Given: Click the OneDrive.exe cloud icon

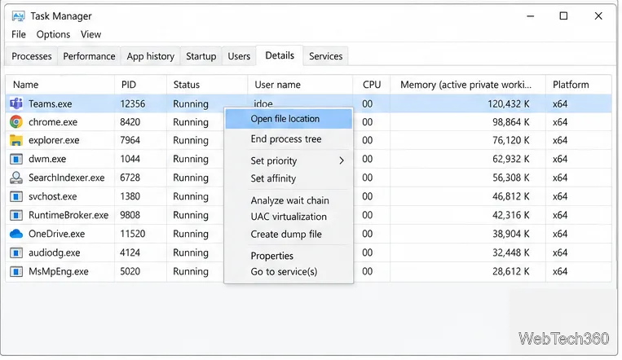Looking at the screenshot, I should [x=15, y=234].
